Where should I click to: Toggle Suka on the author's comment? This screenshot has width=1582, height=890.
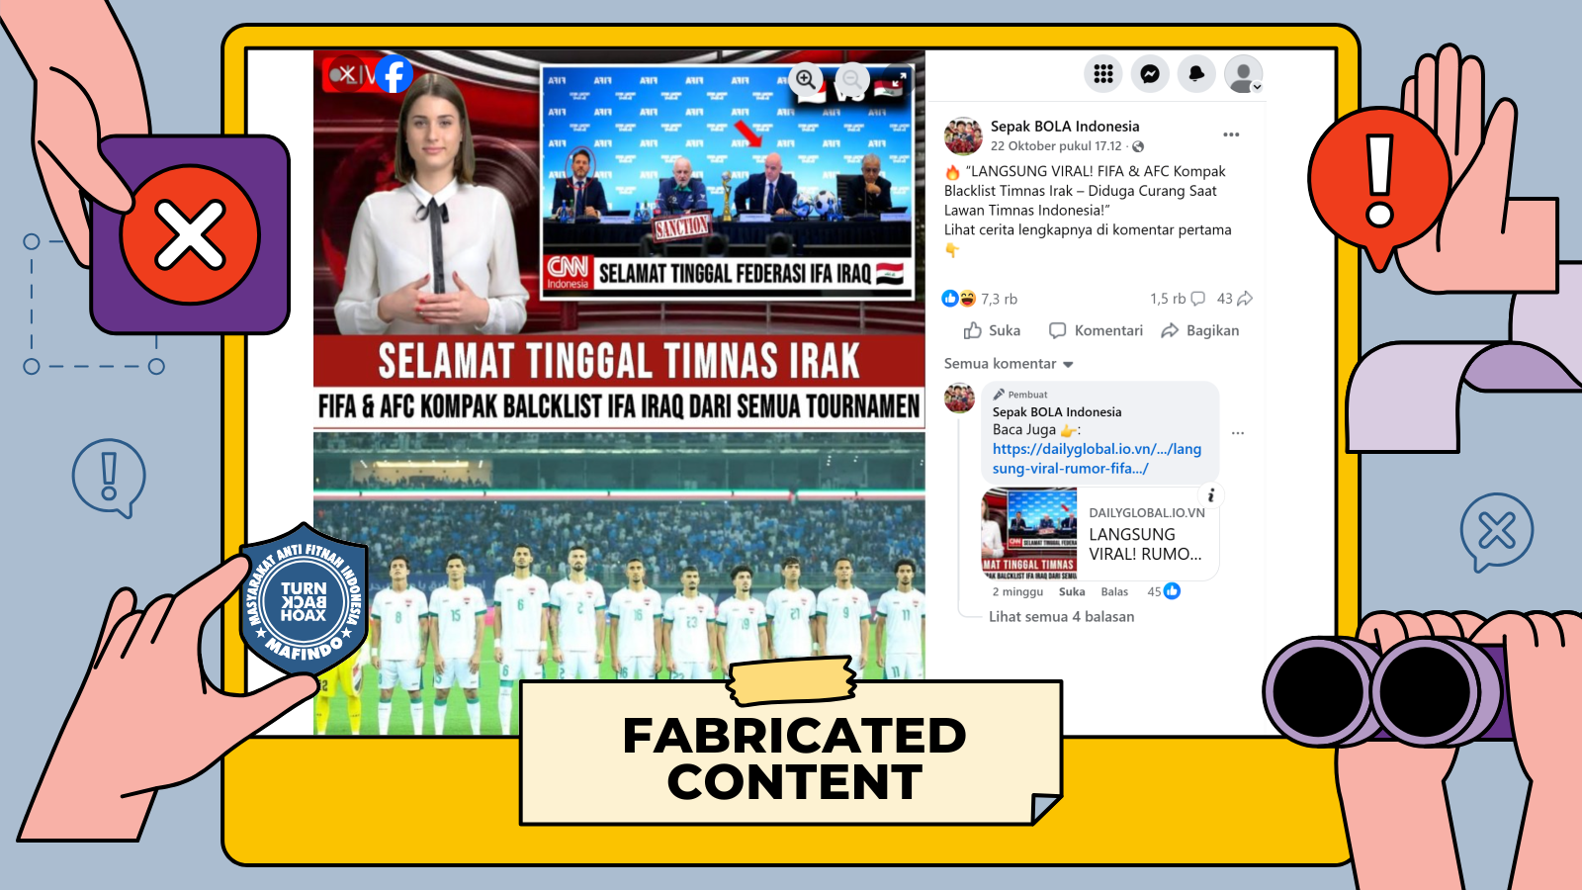(1072, 591)
